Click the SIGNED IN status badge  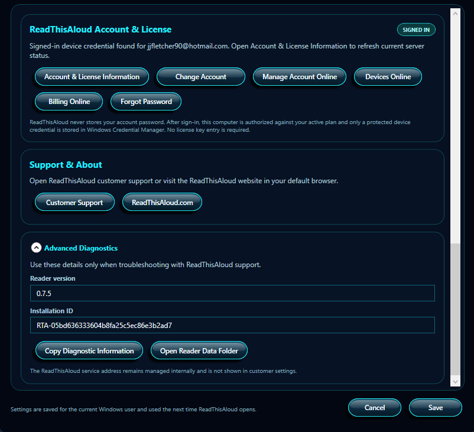point(416,30)
